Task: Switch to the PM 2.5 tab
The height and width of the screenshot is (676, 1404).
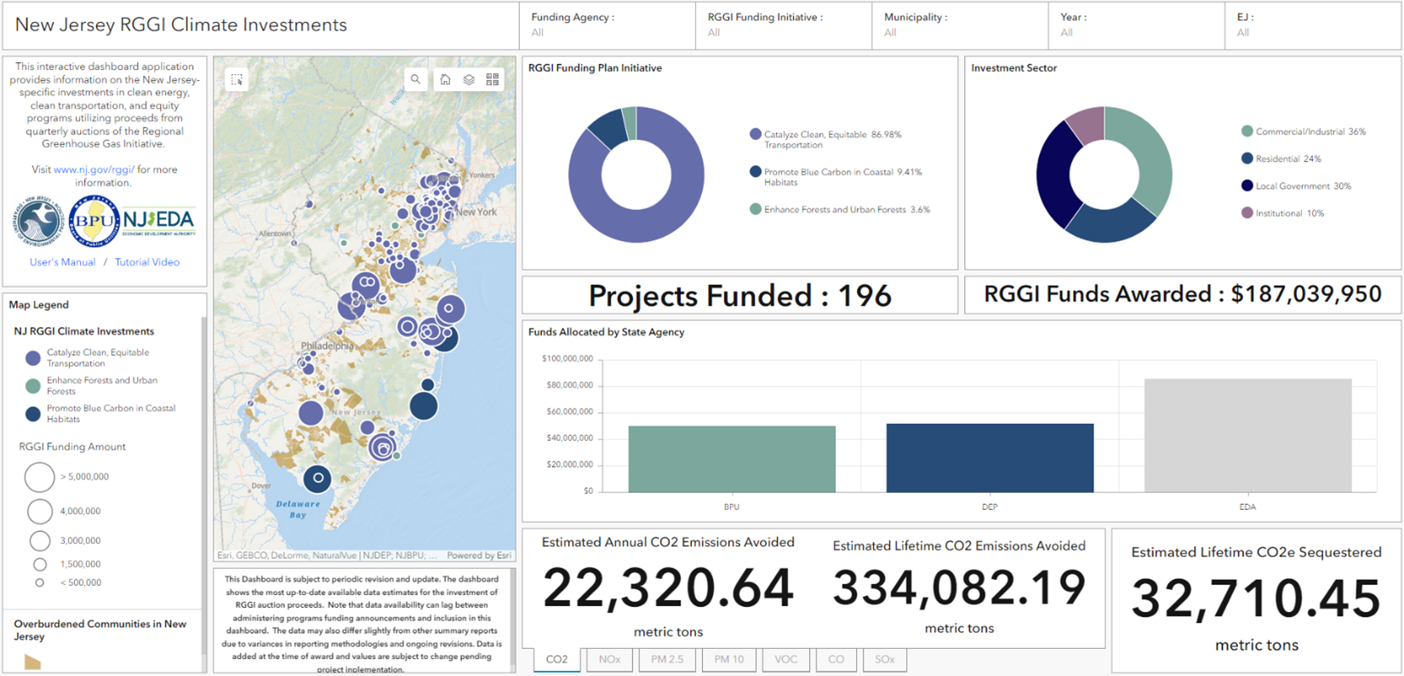Action: tap(667, 660)
